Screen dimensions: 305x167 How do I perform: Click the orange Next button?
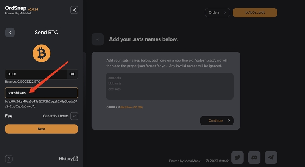click(x=41, y=129)
